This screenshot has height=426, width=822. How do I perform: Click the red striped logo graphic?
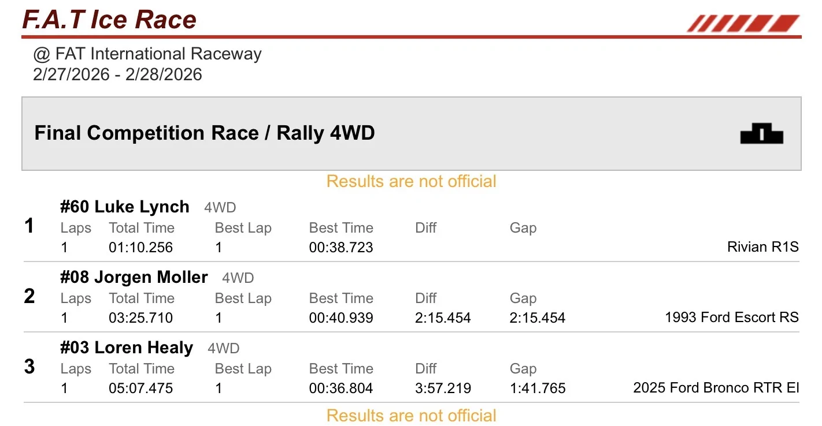[743, 24]
